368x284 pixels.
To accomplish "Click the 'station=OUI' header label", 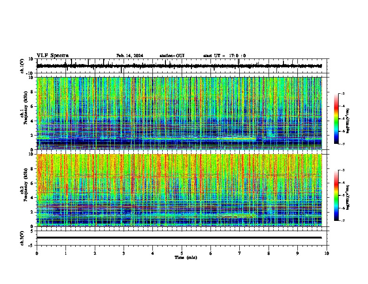I will click(x=172, y=56).
